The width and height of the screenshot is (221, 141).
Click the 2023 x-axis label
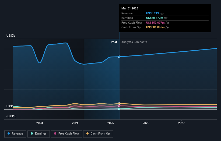[x=40, y=123]
